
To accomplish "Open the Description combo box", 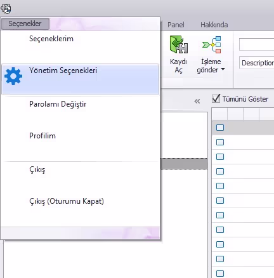I will [256, 63].
